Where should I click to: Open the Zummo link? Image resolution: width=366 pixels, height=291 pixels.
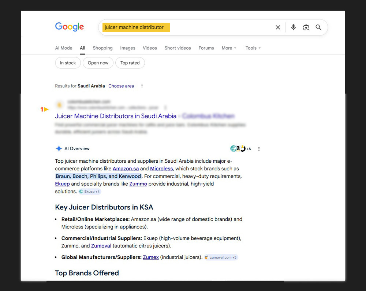pyautogui.click(x=138, y=184)
